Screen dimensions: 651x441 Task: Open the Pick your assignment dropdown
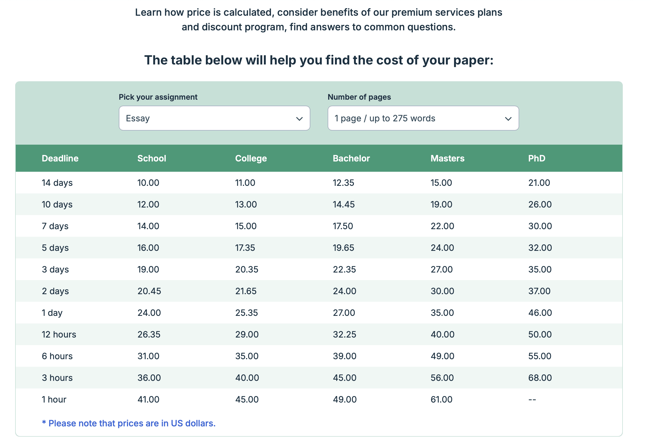pos(215,118)
